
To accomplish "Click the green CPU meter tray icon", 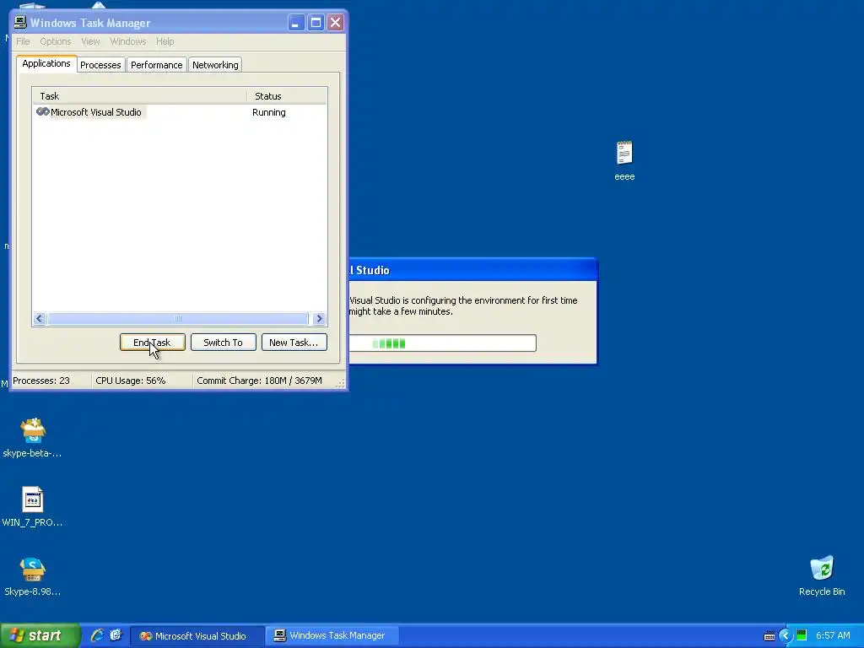I will click(802, 635).
